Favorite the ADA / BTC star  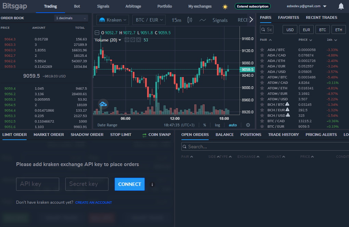tap(262, 50)
